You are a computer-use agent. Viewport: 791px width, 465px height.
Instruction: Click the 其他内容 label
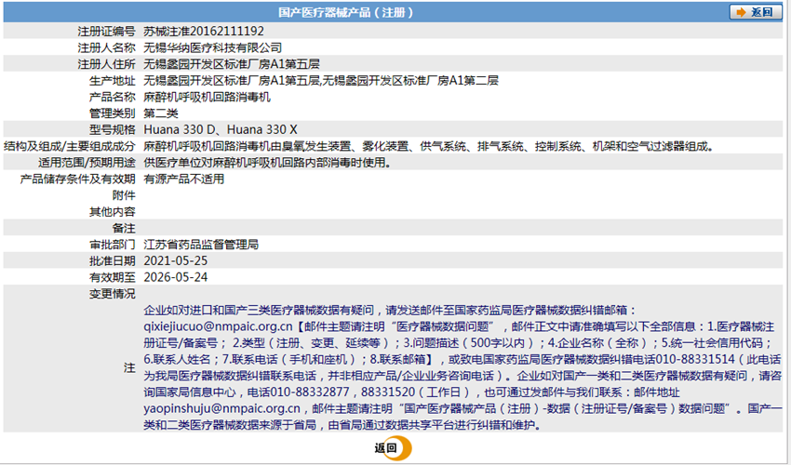point(112,212)
